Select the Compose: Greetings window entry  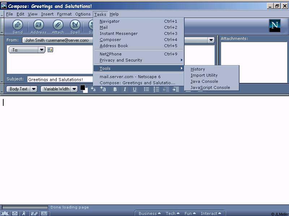click(x=139, y=83)
